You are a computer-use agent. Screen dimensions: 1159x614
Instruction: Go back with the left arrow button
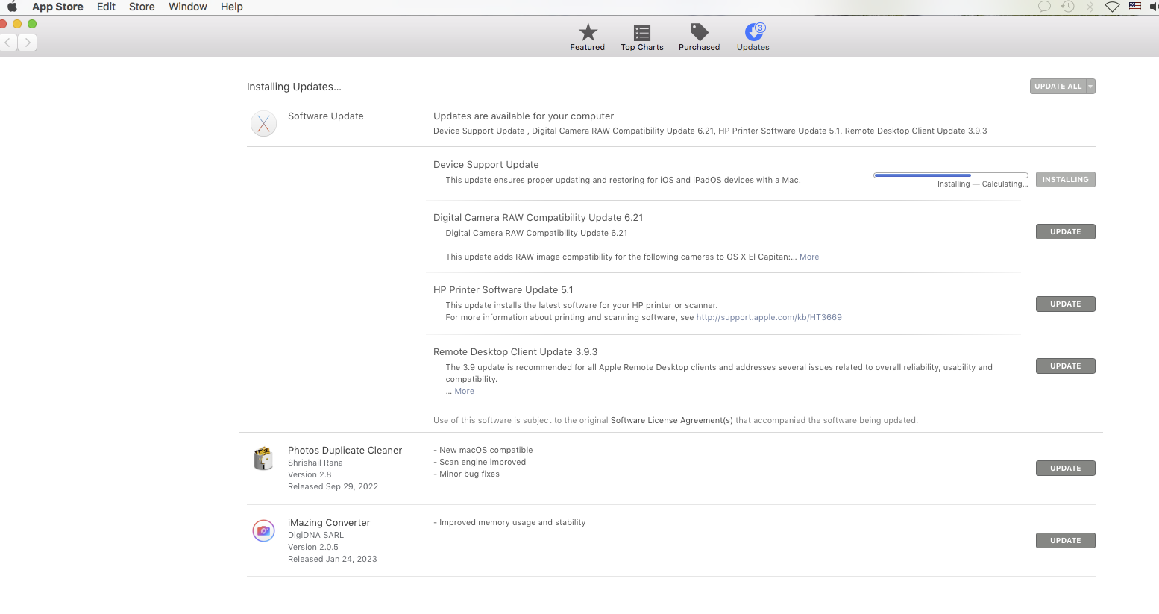pos(9,43)
